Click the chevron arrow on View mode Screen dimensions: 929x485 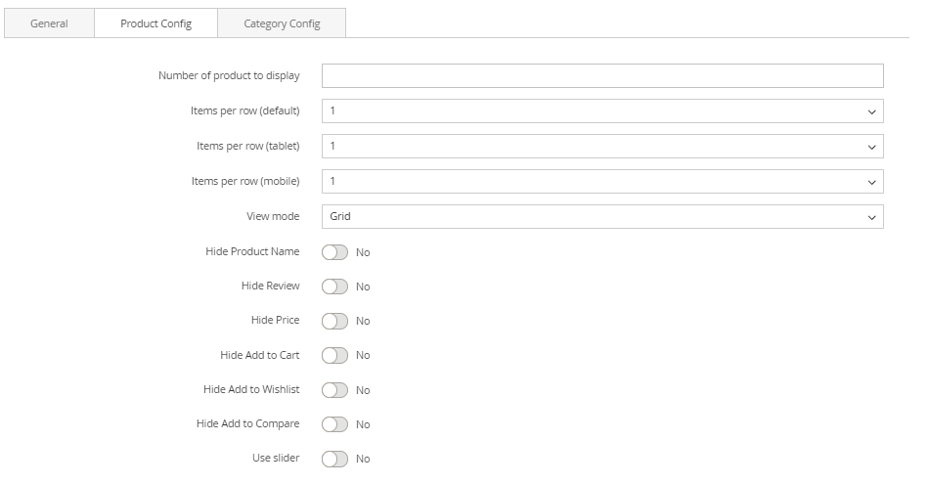tap(872, 217)
